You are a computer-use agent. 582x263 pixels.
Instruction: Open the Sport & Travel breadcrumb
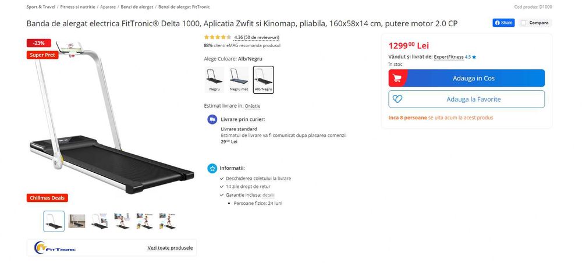41,6
